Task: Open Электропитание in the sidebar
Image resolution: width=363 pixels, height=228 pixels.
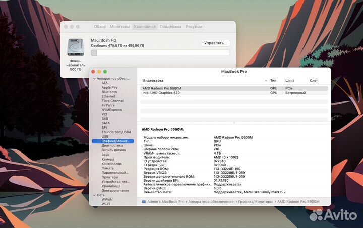Action: click(115, 191)
